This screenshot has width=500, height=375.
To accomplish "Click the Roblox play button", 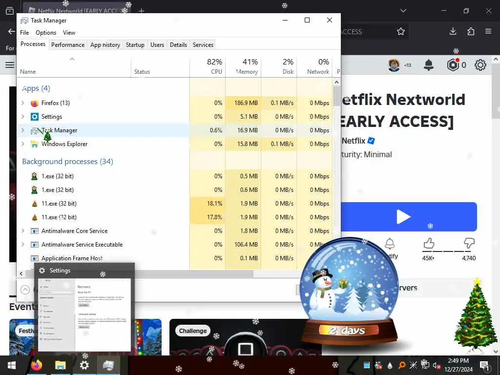I will point(409,217).
